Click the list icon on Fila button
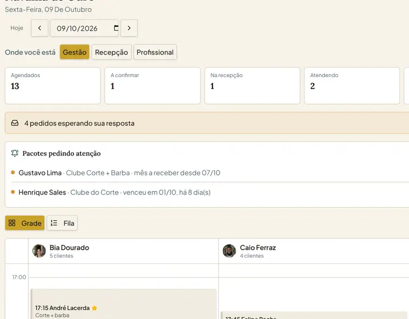 coord(54,223)
